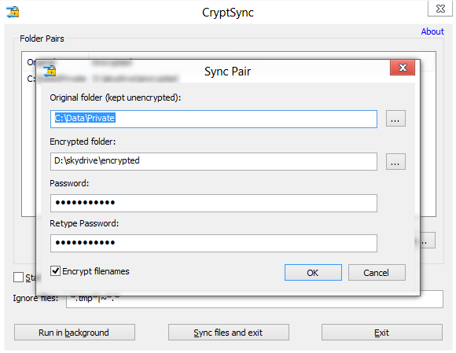
Task: Focus the Original folder path field
Action: [x=214, y=119]
